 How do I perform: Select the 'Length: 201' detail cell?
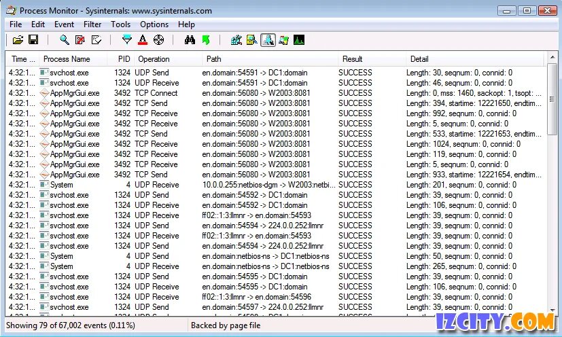(461, 185)
